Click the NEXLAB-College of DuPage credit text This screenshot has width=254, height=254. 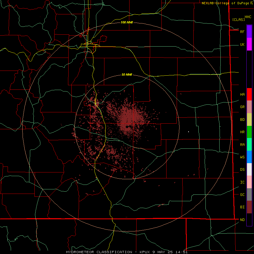tap(225, 3)
